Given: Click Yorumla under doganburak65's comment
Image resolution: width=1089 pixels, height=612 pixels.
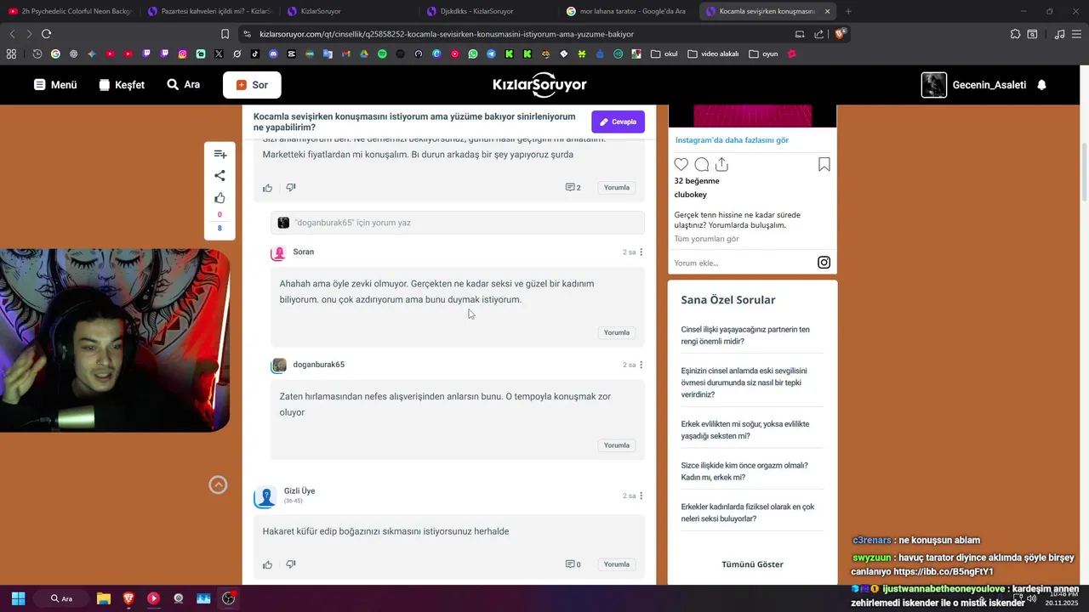Looking at the screenshot, I should (x=616, y=445).
